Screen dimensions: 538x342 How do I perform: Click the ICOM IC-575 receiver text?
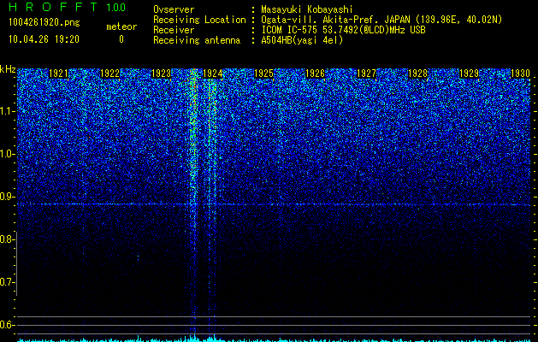[x=343, y=30]
